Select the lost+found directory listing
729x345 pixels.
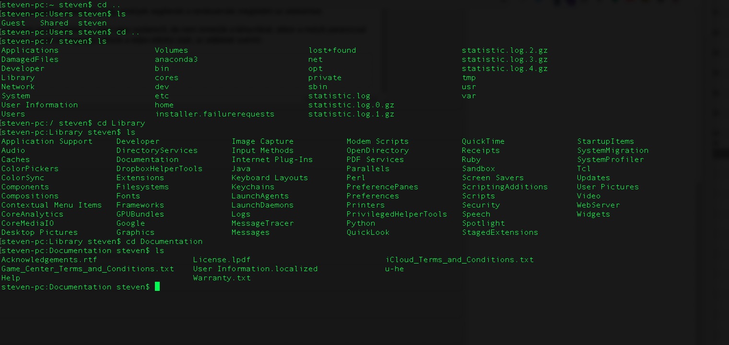[x=332, y=50]
